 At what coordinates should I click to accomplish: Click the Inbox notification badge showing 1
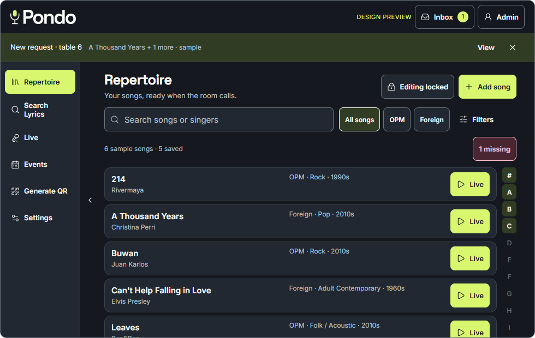point(463,17)
